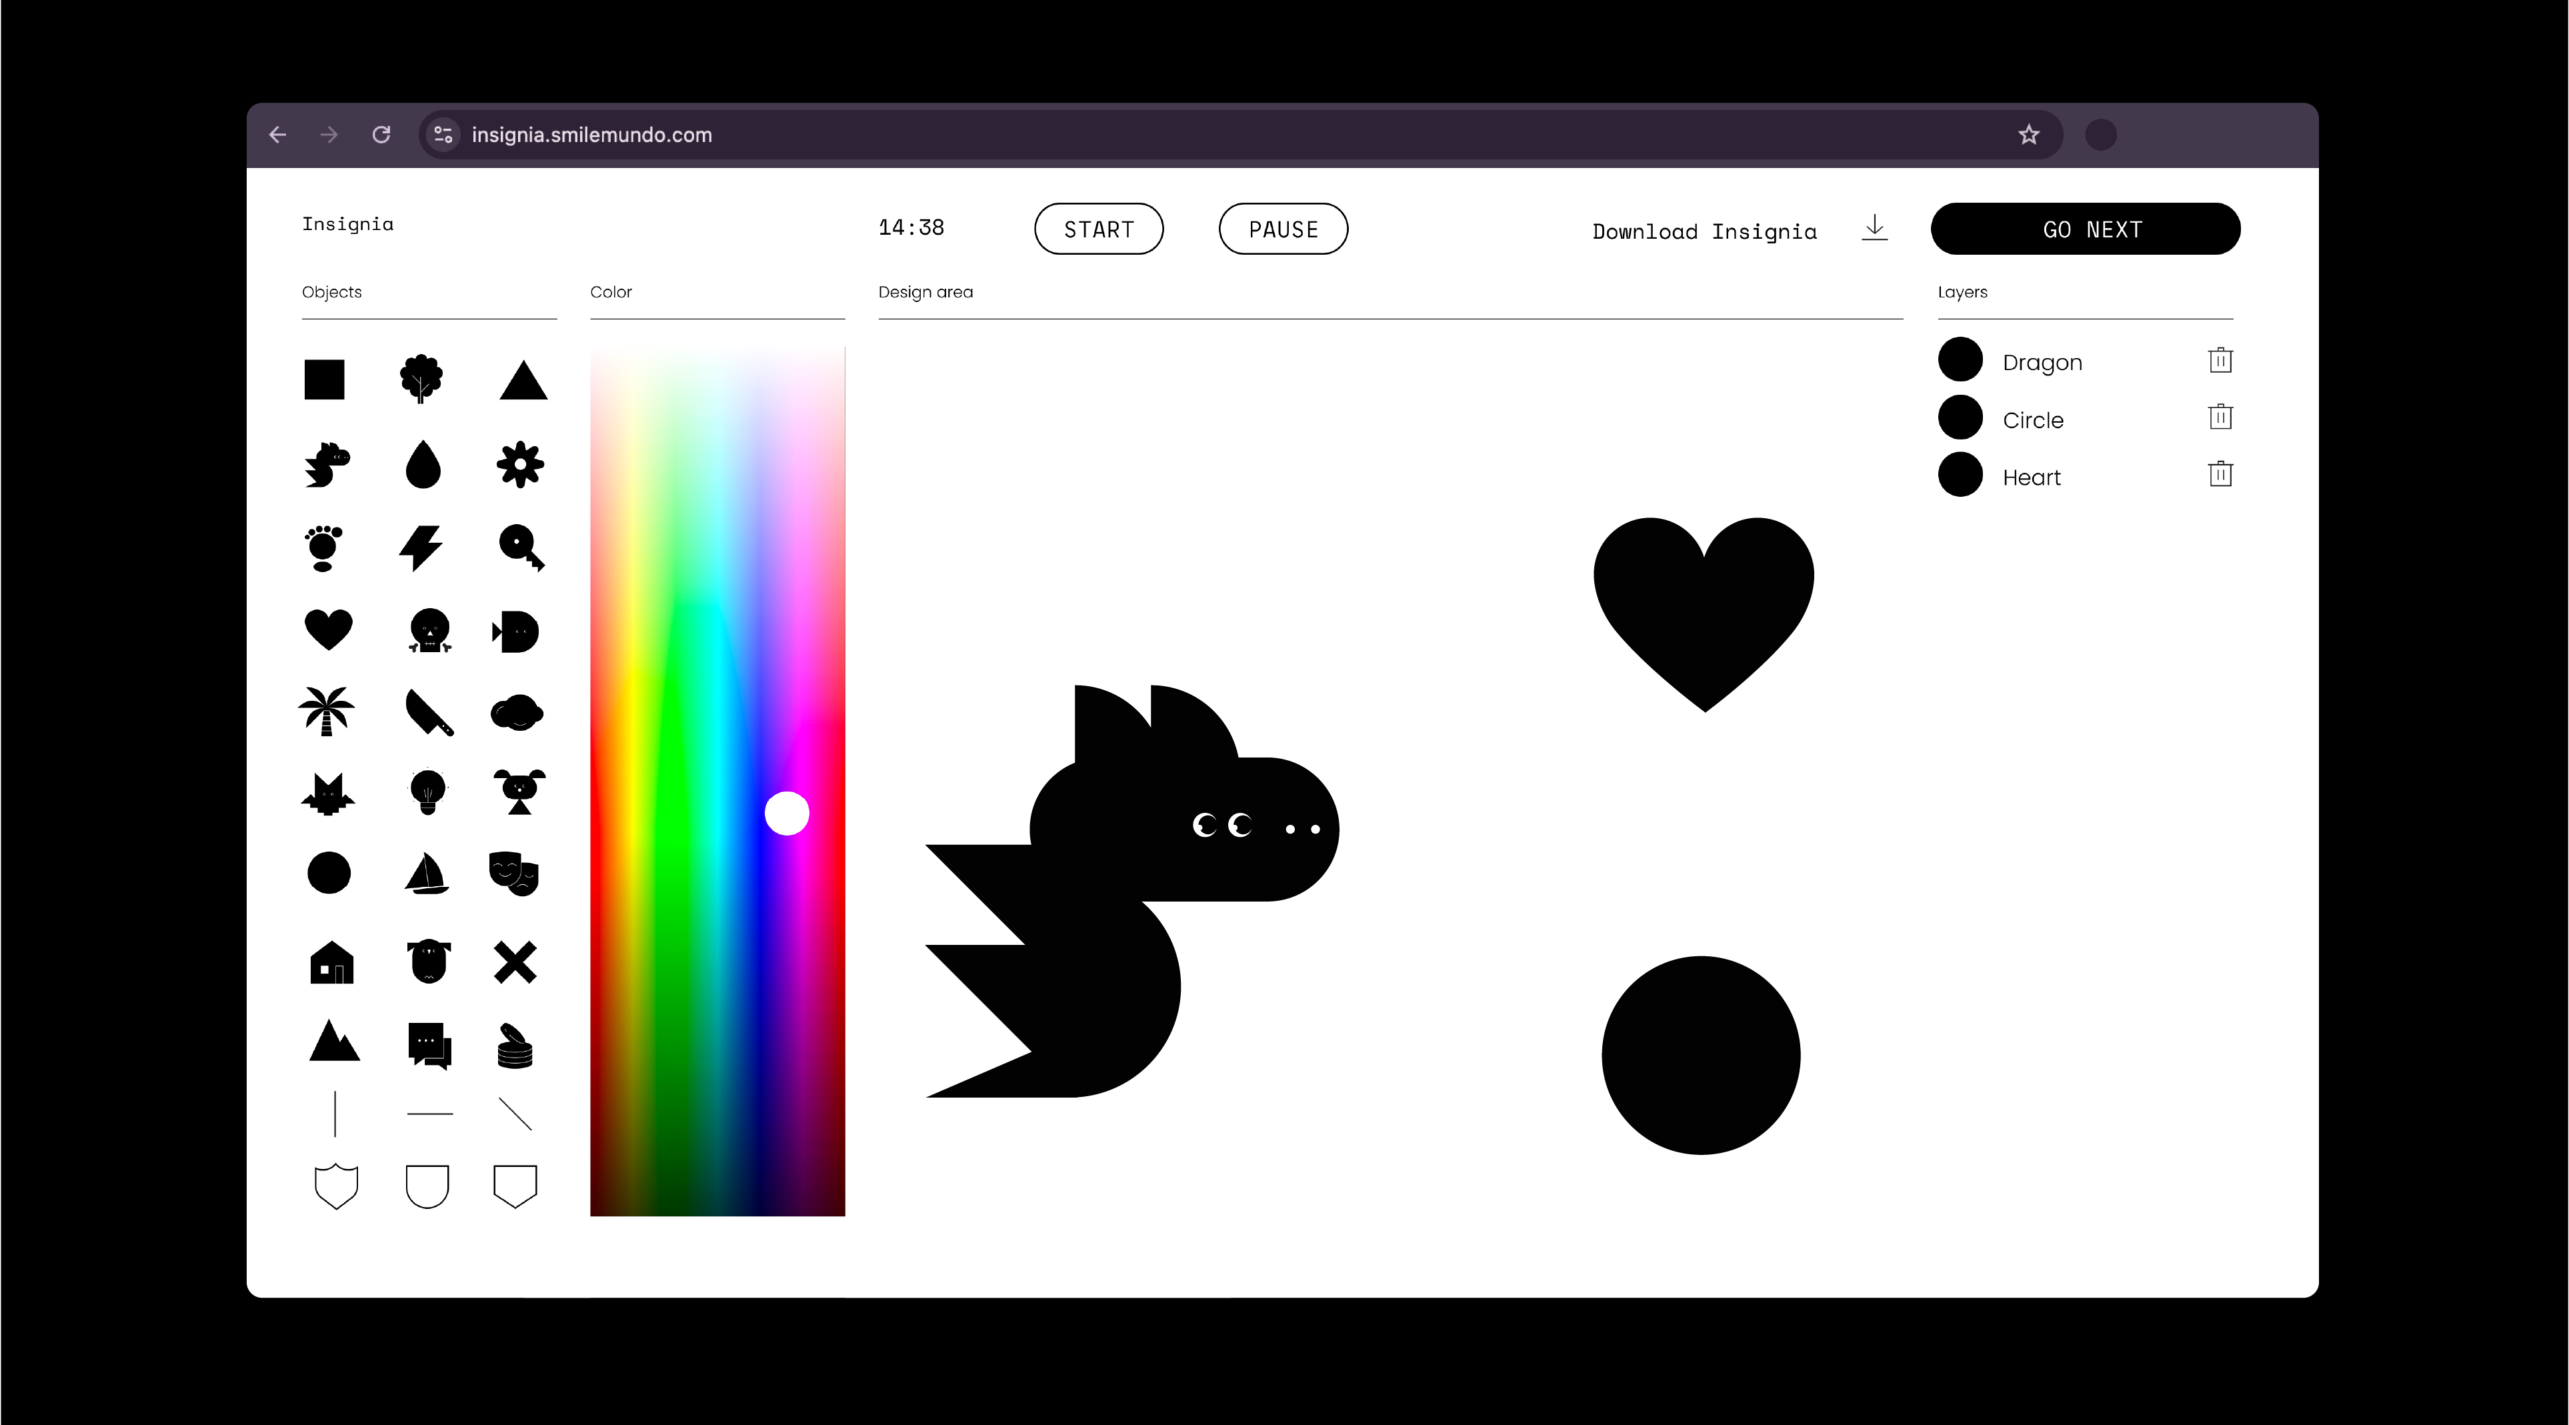Select the tree object icon
The image size is (2569, 1425).
tap(421, 379)
